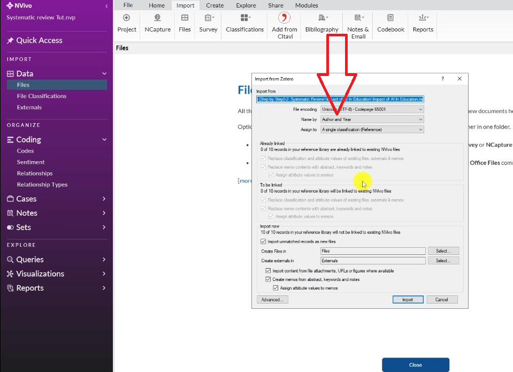The image size is (513, 372).
Task: Click the Sets toggle-shaped icon
Action: 11,227
